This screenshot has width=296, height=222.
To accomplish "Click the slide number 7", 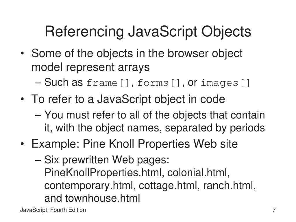I will coord(274,210).
